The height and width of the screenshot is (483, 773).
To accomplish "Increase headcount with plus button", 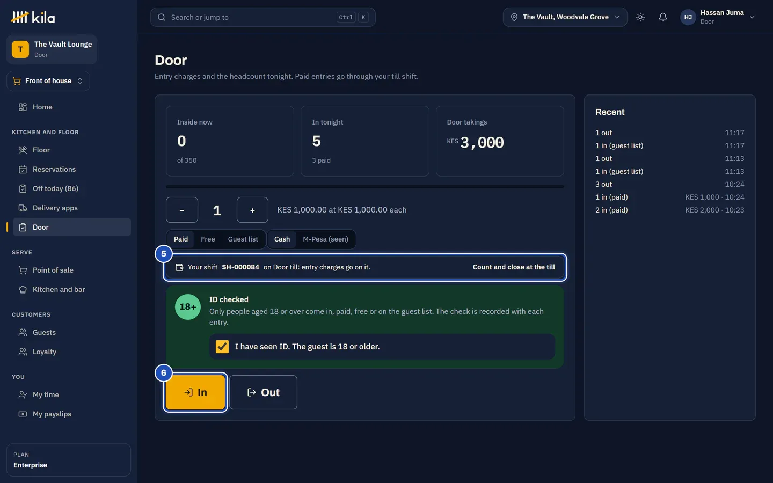I will pyautogui.click(x=252, y=210).
